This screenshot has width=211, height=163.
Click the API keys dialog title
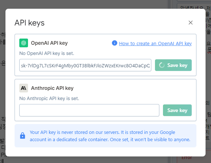coord(29,23)
